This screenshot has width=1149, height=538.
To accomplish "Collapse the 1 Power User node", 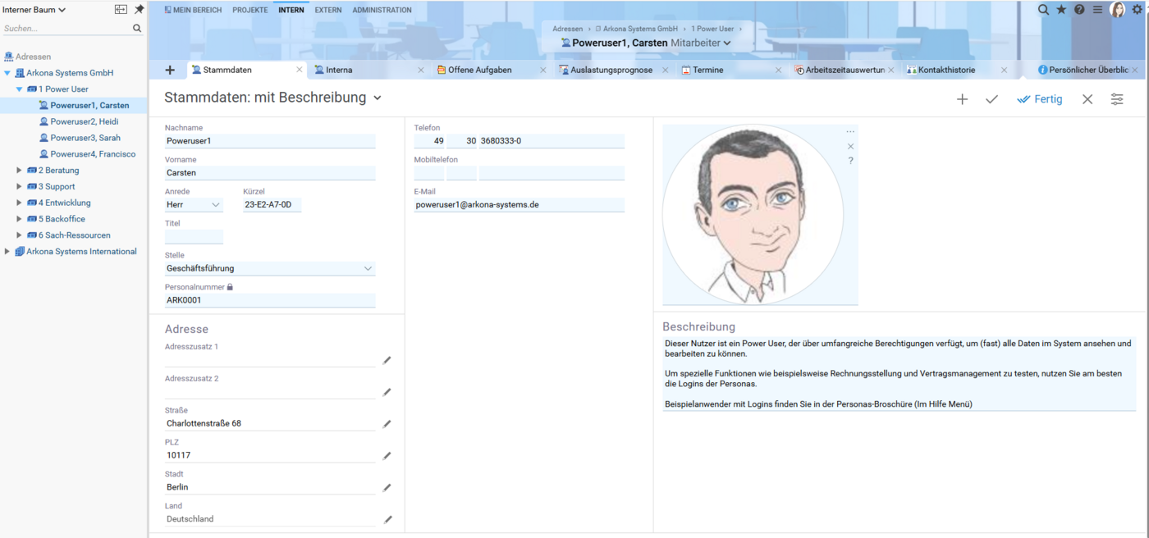I will click(20, 89).
